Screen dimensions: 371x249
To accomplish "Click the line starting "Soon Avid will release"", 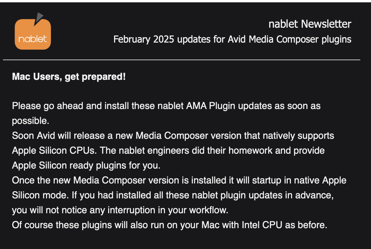I will coord(173,136).
